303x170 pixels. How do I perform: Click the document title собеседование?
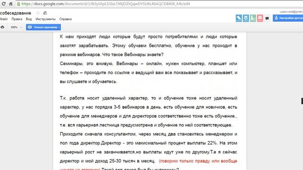(x=16, y=13)
